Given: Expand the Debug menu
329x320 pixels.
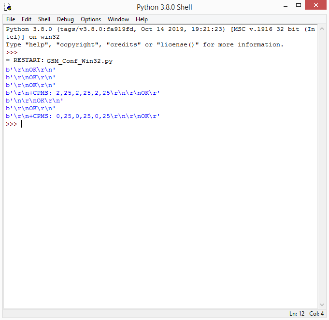Looking at the screenshot, I should pyautogui.click(x=65, y=19).
